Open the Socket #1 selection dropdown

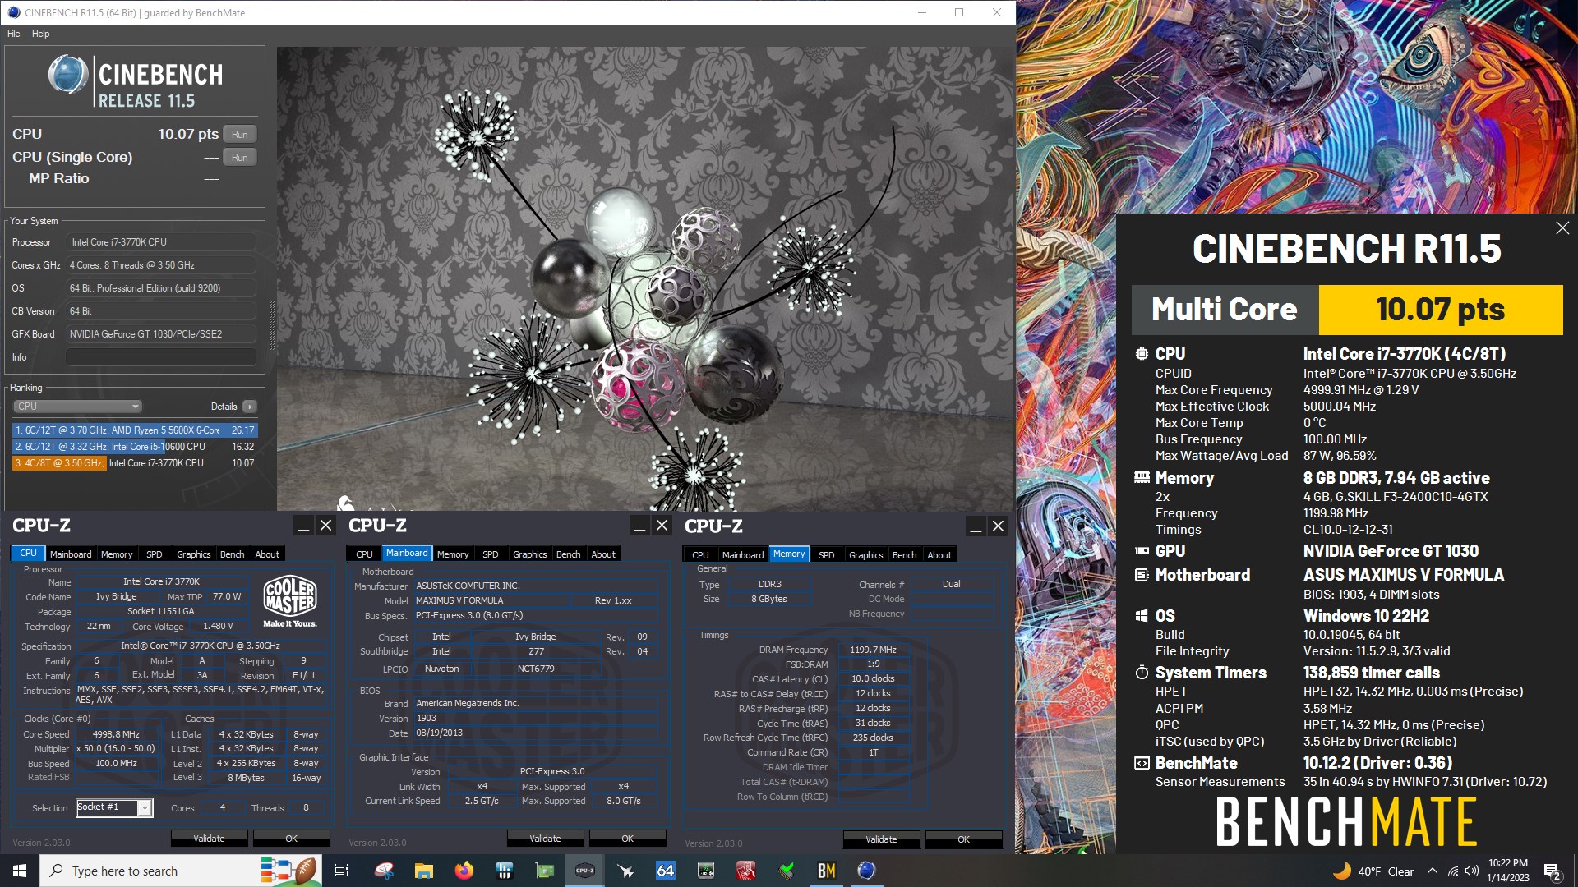[x=114, y=808]
